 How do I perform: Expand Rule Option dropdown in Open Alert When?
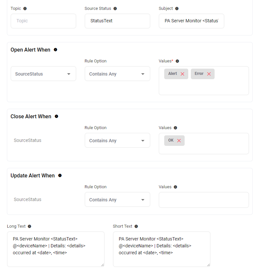pyautogui.click(x=117, y=74)
